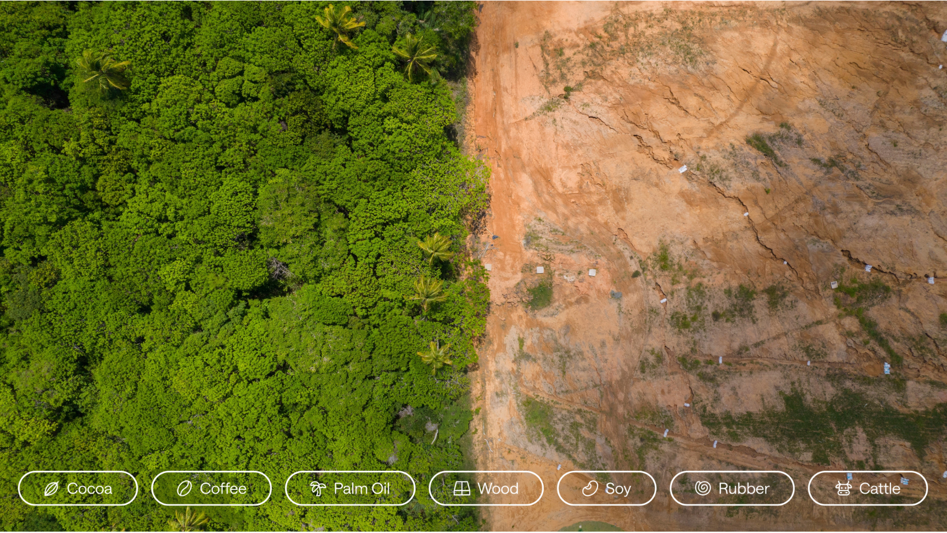
Task: Click the palm tree at top of forest
Action: tap(339, 24)
